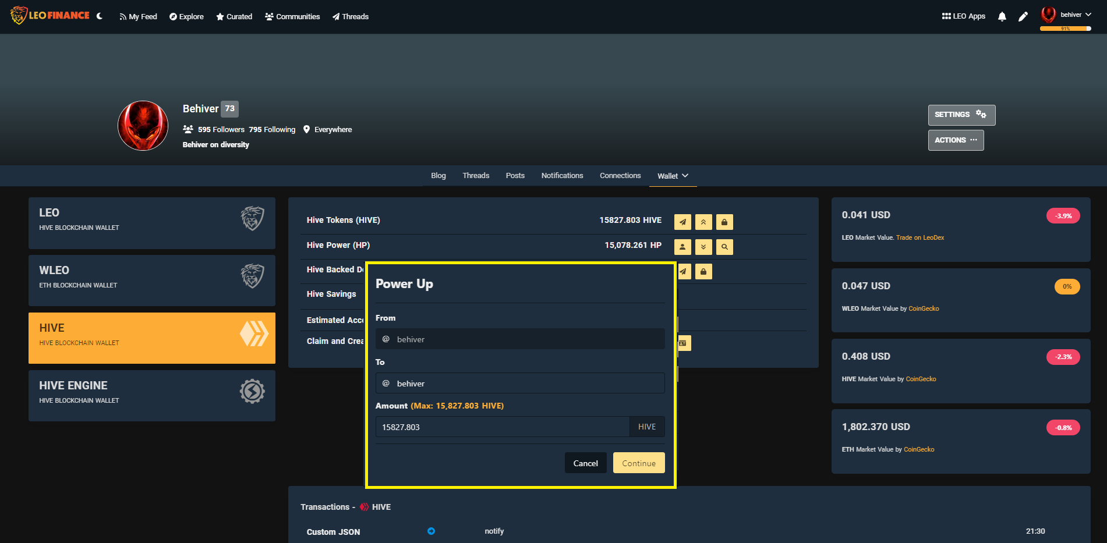Viewport: 1107px width, 543px height.
Task: Open CoinGecko link for ETH market value
Action: click(x=919, y=449)
